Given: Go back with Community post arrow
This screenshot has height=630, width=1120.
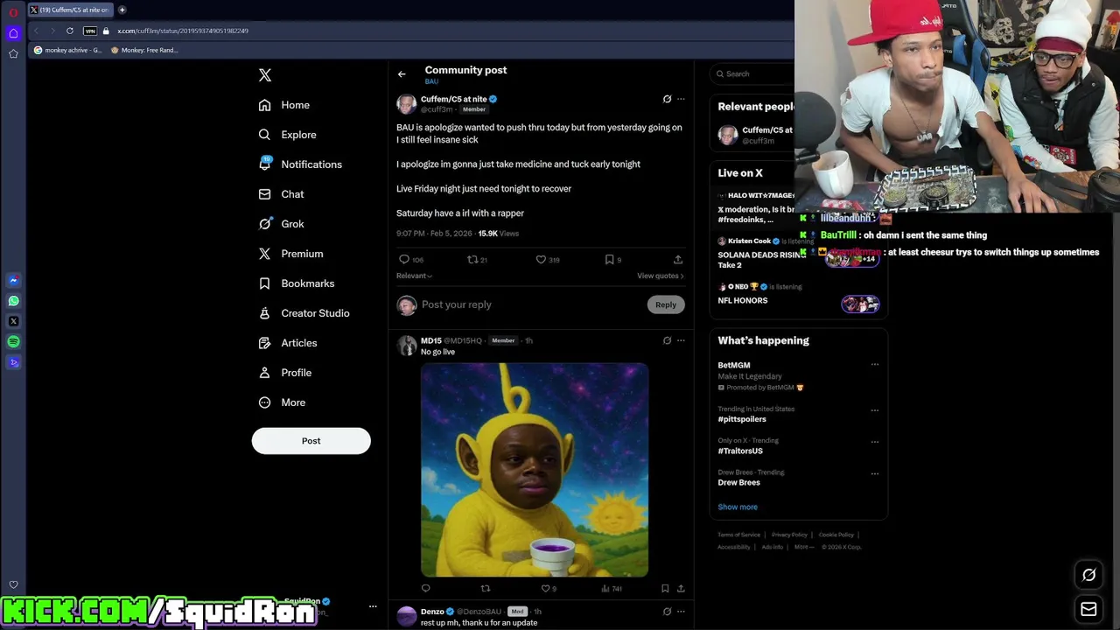Looking at the screenshot, I should tap(402, 74).
